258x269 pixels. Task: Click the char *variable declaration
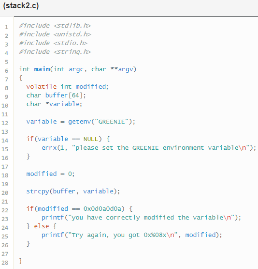pos(54,104)
